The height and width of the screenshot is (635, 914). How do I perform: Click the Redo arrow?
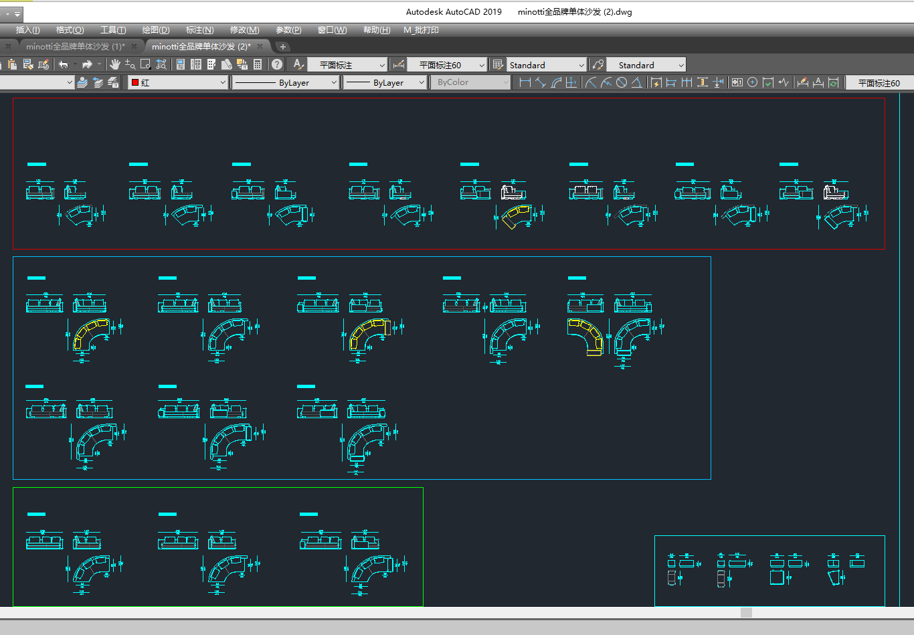click(87, 64)
